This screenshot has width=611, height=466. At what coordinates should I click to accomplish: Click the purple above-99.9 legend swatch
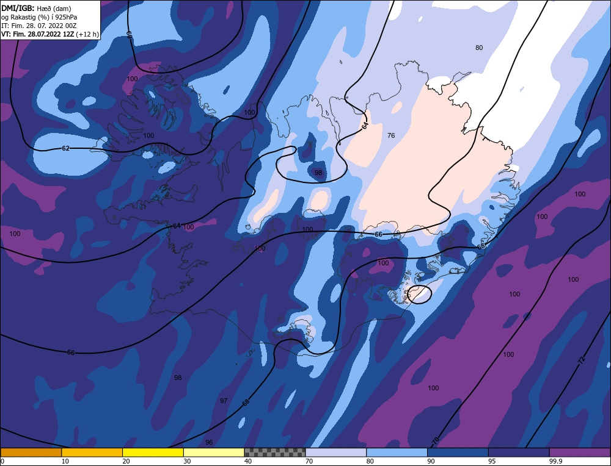[x=580, y=452]
